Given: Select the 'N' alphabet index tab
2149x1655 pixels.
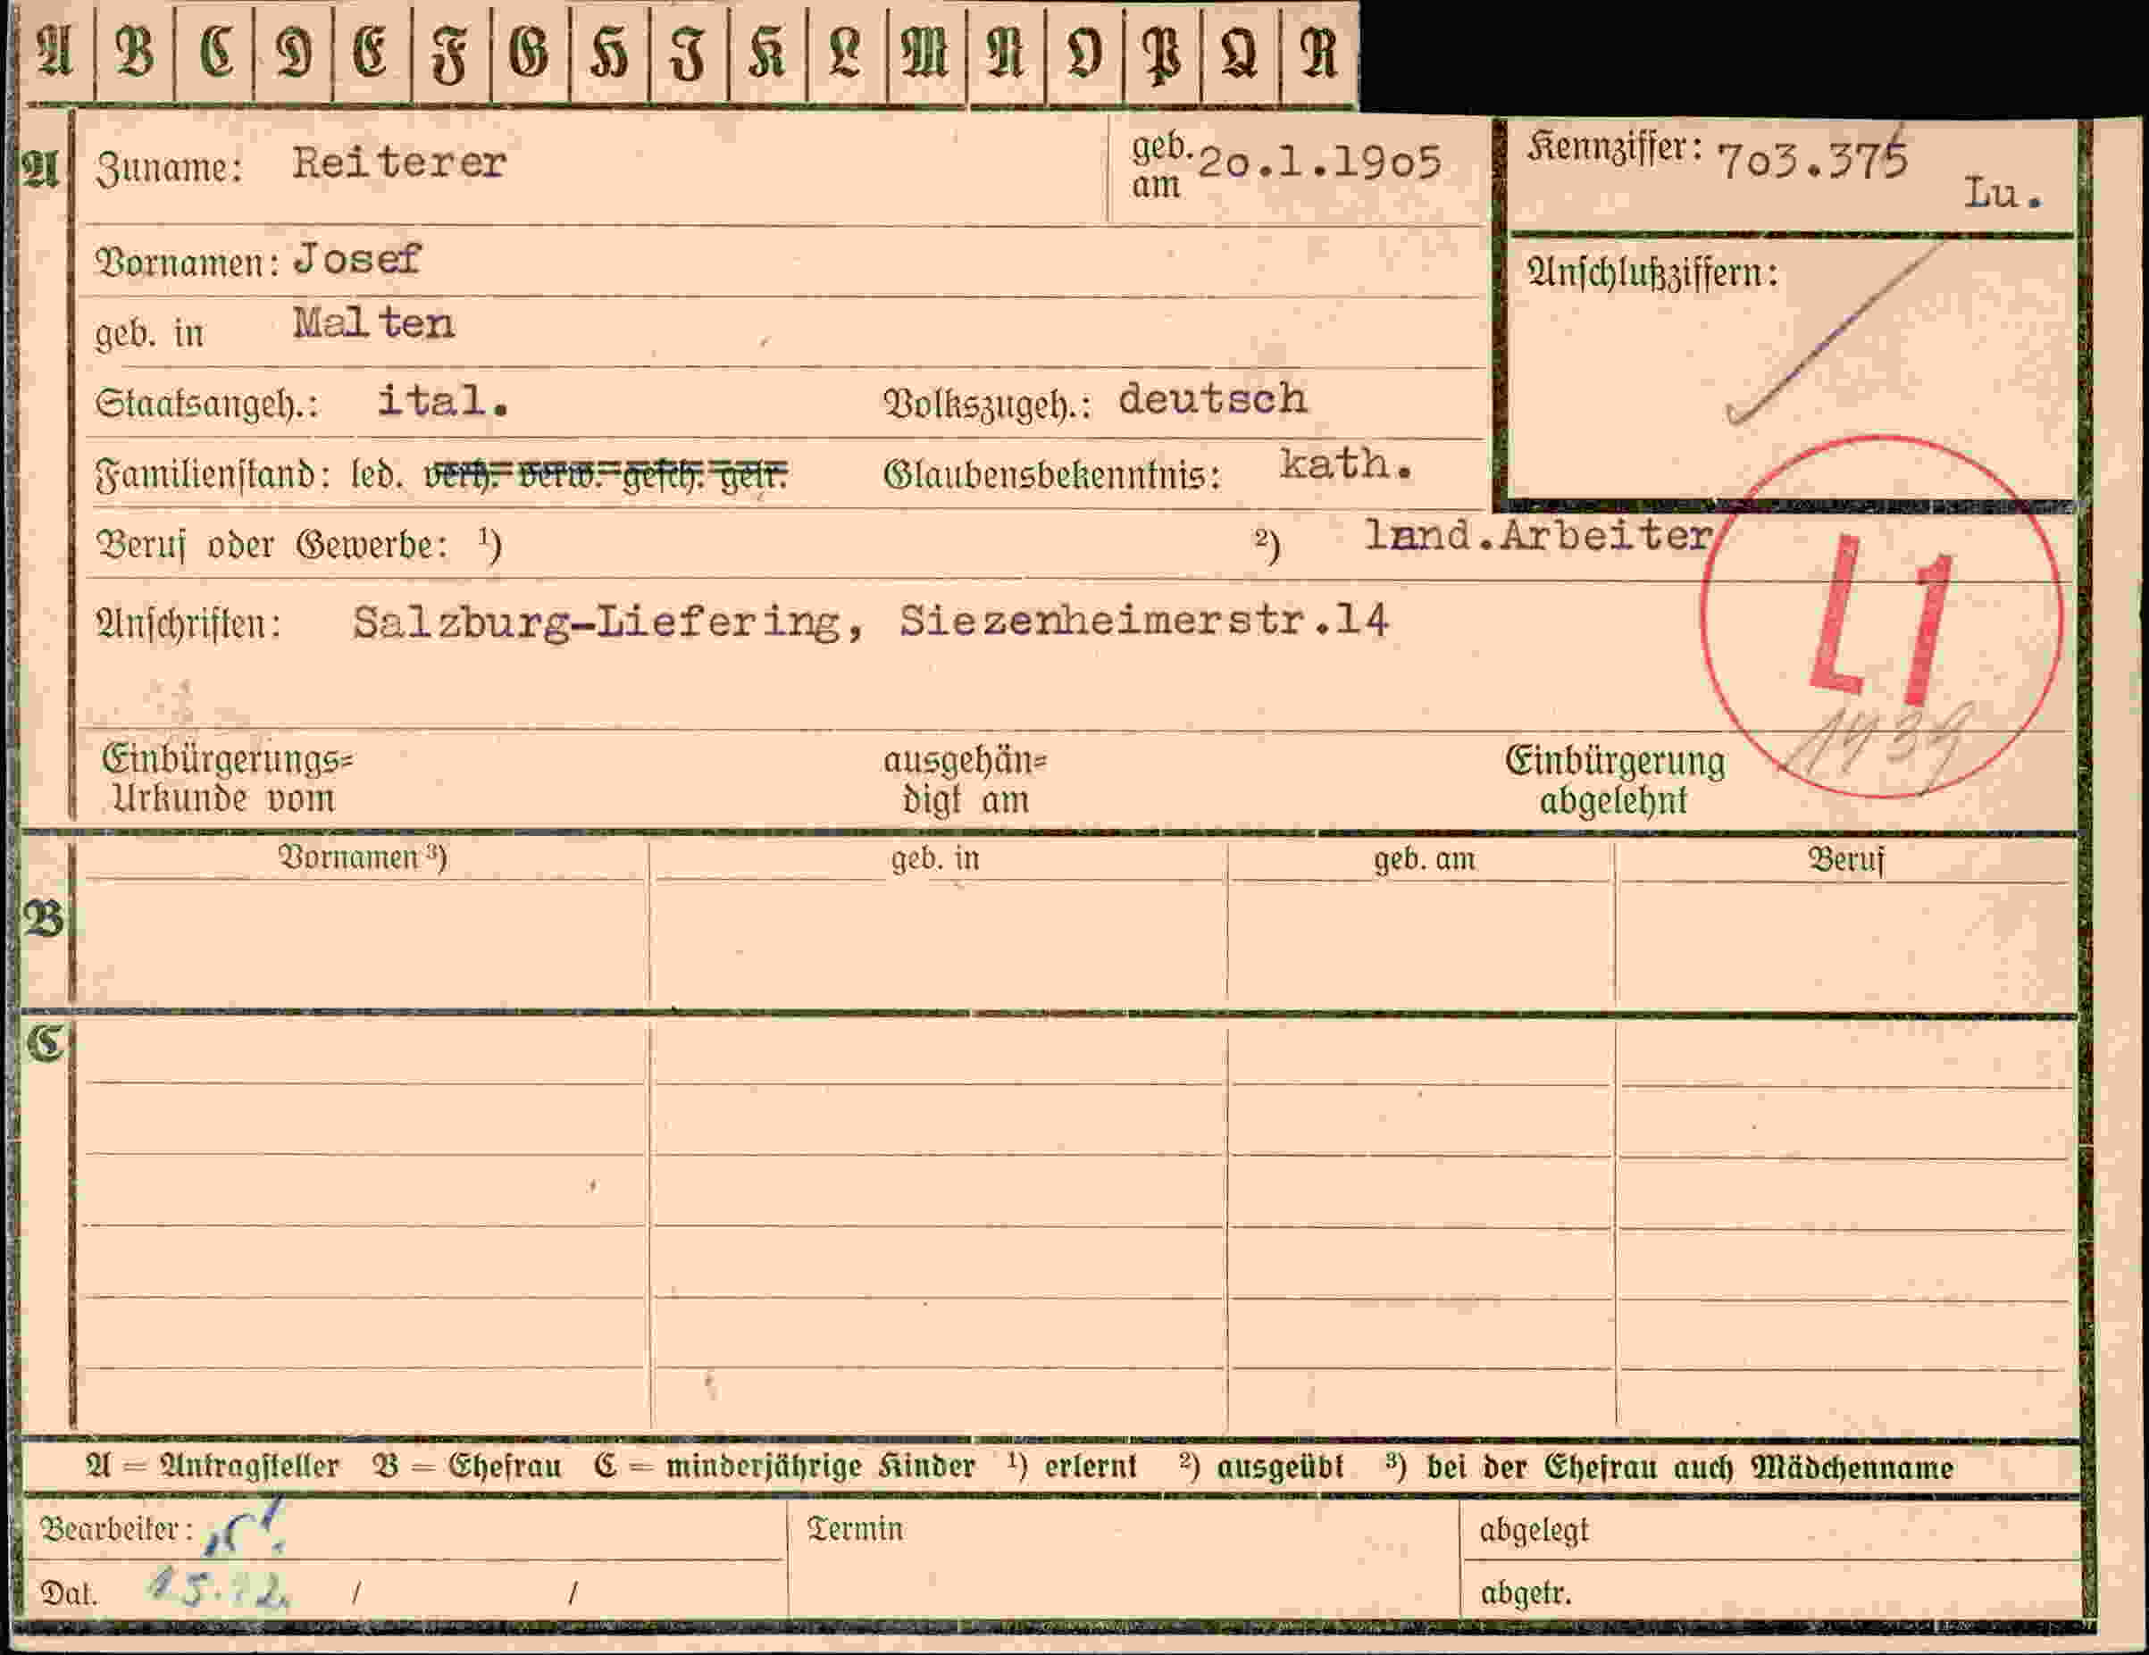Looking at the screenshot, I should pyautogui.click(x=1008, y=51).
